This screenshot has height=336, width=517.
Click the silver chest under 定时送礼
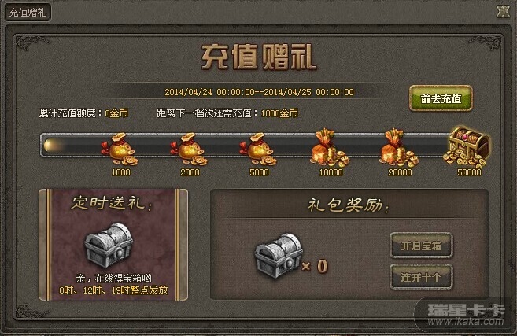109,245
